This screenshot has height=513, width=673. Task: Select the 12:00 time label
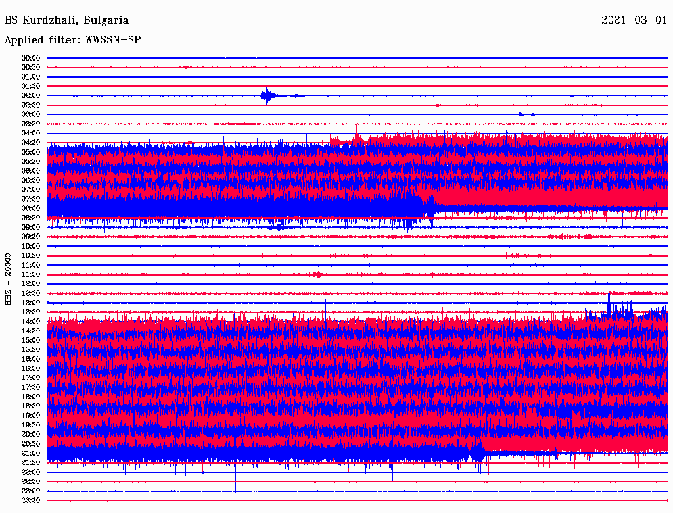[31, 283]
